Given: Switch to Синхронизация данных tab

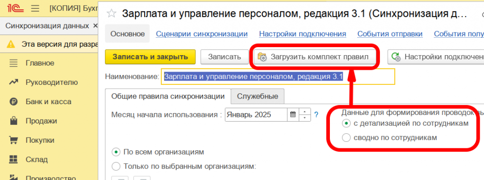Looking at the screenshot, I should [x=48, y=26].
